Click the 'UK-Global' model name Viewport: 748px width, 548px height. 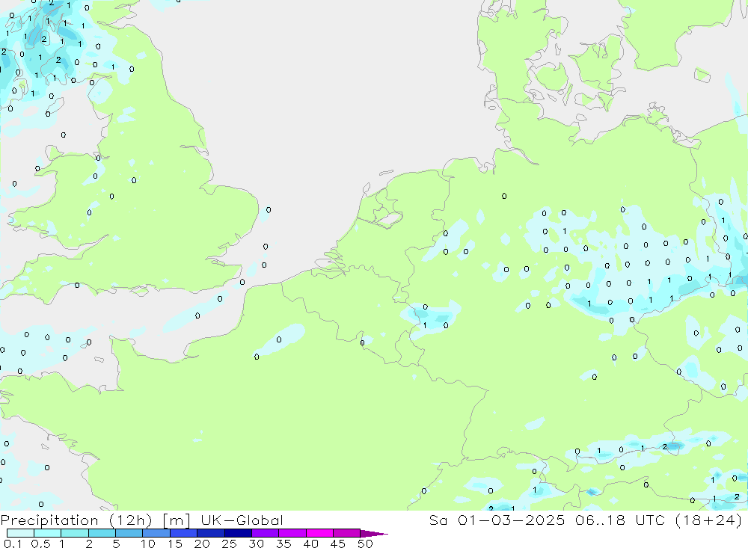[x=242, y=520]
